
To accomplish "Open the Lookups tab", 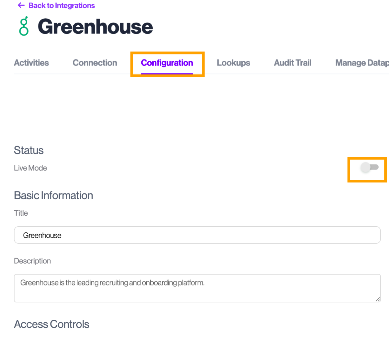I will (x=233, y=63).
